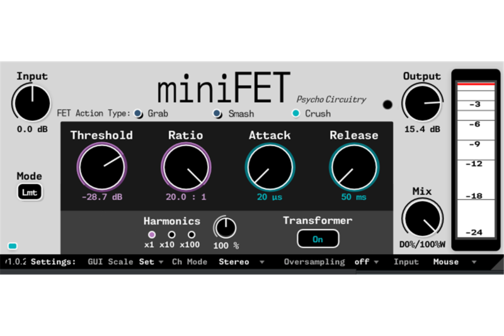Click the Input gain knob
This screenshot has height=336, width=504.
(x=31, y=103)
